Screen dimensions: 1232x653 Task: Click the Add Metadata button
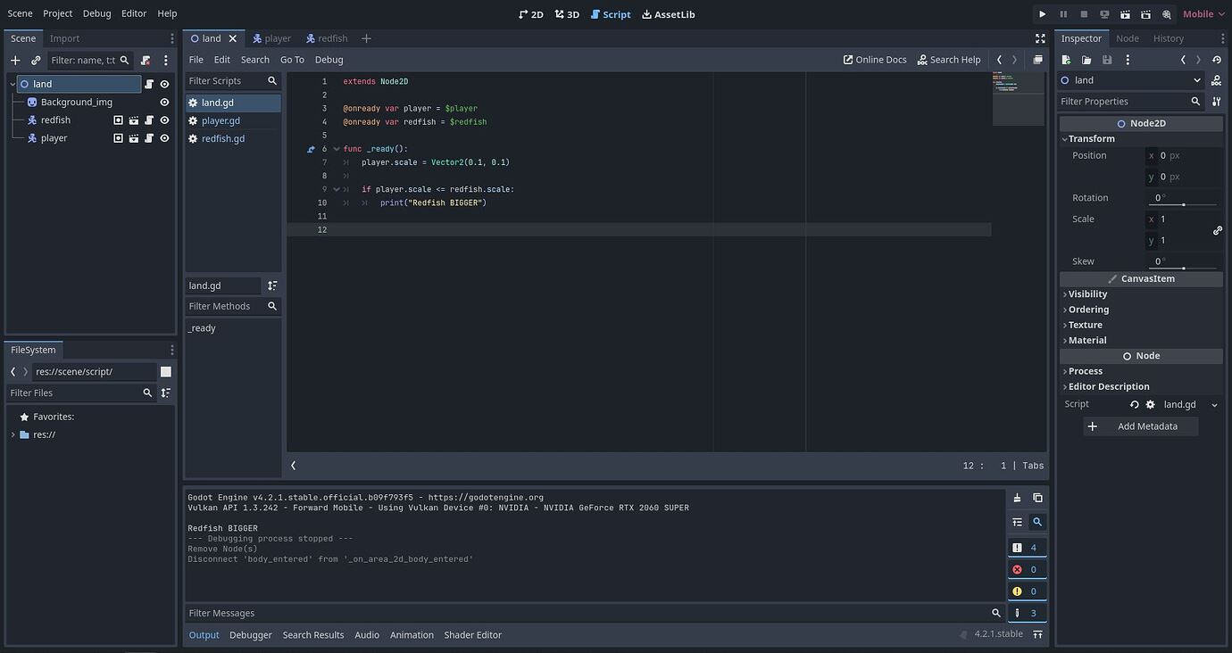(x=1140, y=426)
